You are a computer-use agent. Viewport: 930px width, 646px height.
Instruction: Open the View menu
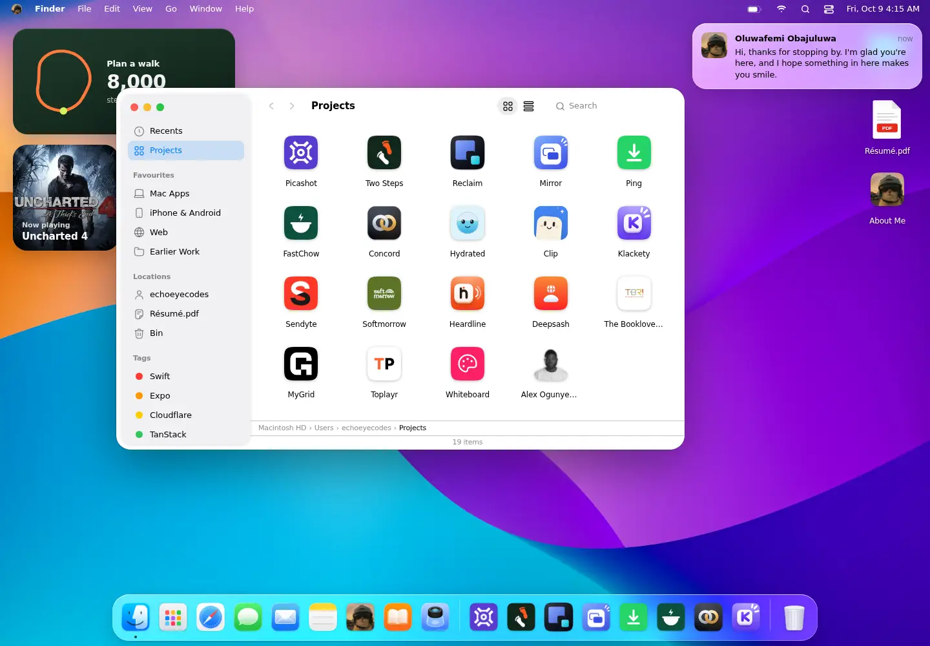click(x=143, y=9)
